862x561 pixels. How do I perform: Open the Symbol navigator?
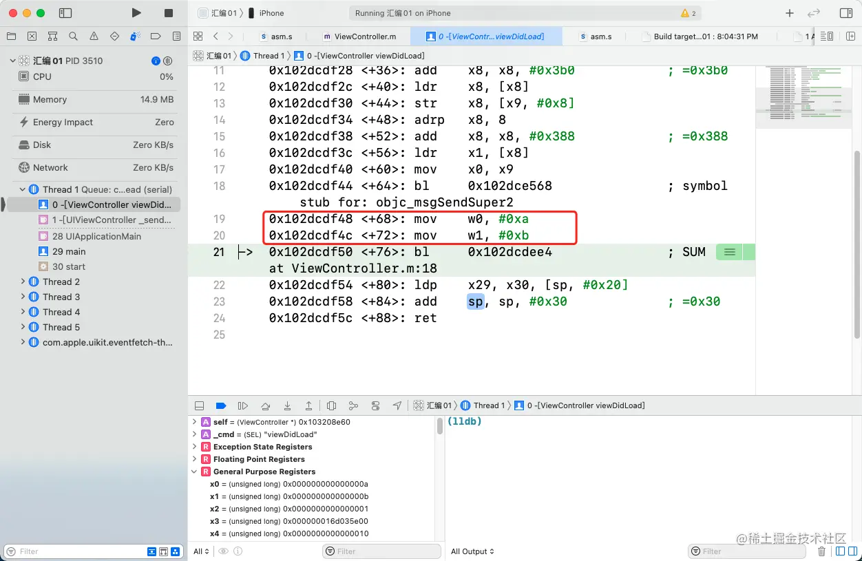click(x=52, y=36)
